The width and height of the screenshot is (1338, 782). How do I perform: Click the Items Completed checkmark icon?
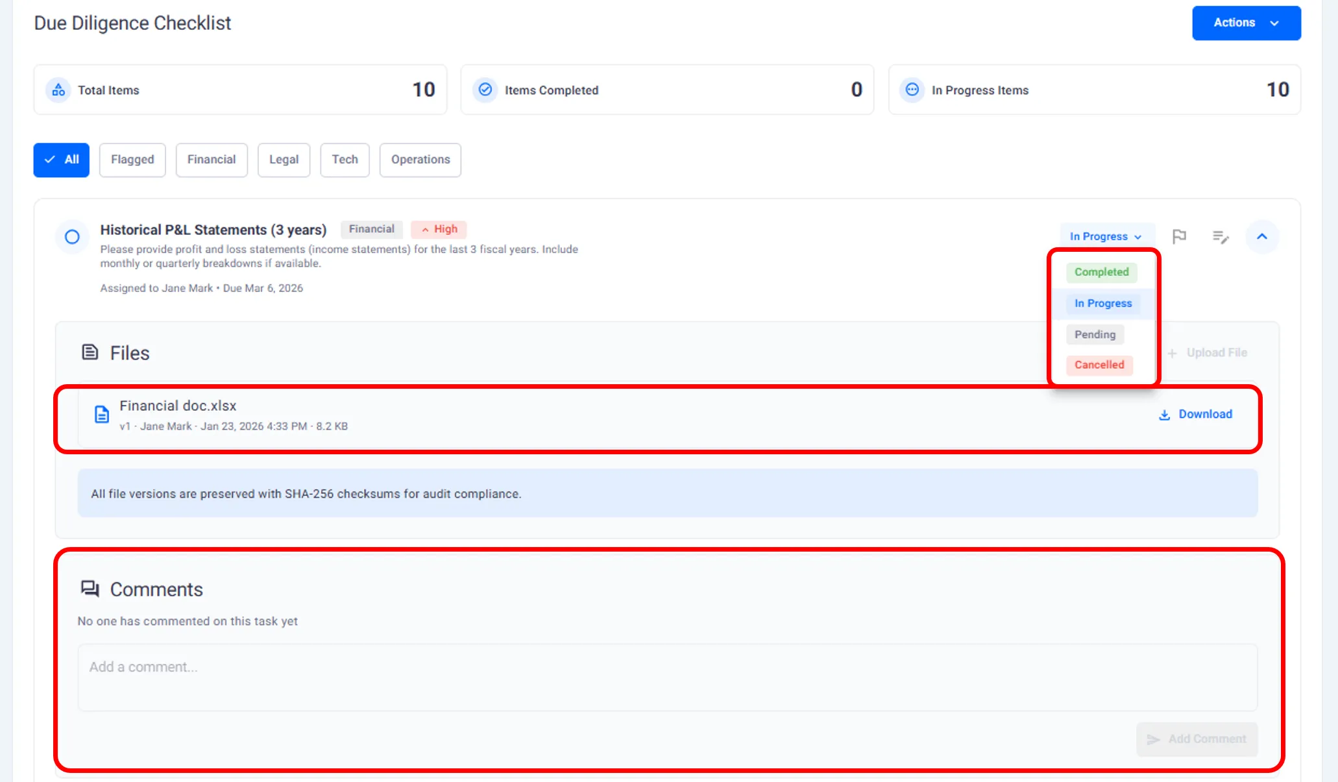tap(485, 90)
